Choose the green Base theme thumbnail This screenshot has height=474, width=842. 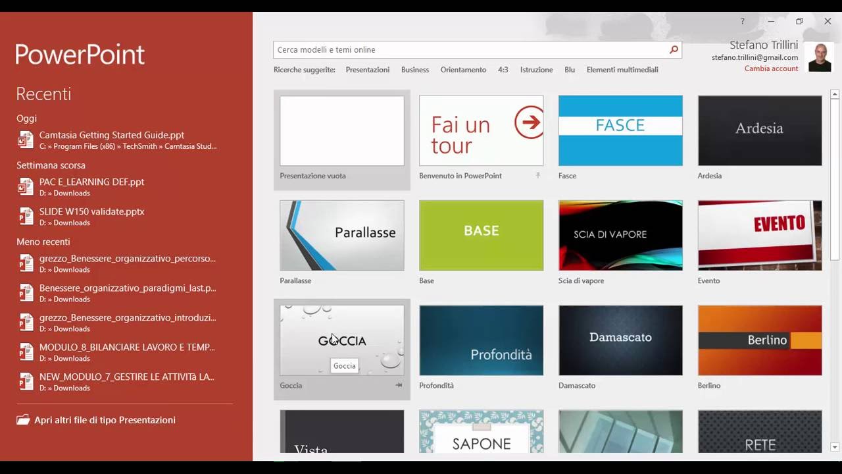pos(482,236)
